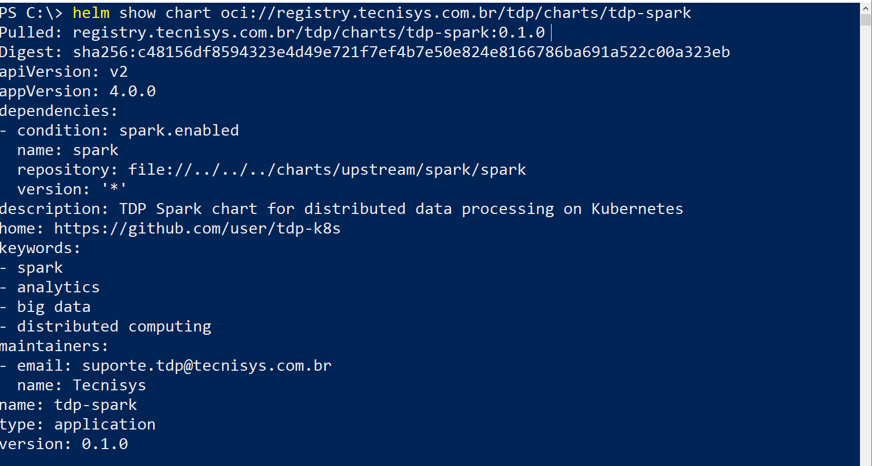Click the sha256 digest hash
The height and width of the screenshot is (466, 872).
tap(401, 52)
